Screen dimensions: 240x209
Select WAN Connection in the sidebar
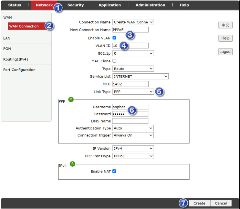[x=24, y=26]
